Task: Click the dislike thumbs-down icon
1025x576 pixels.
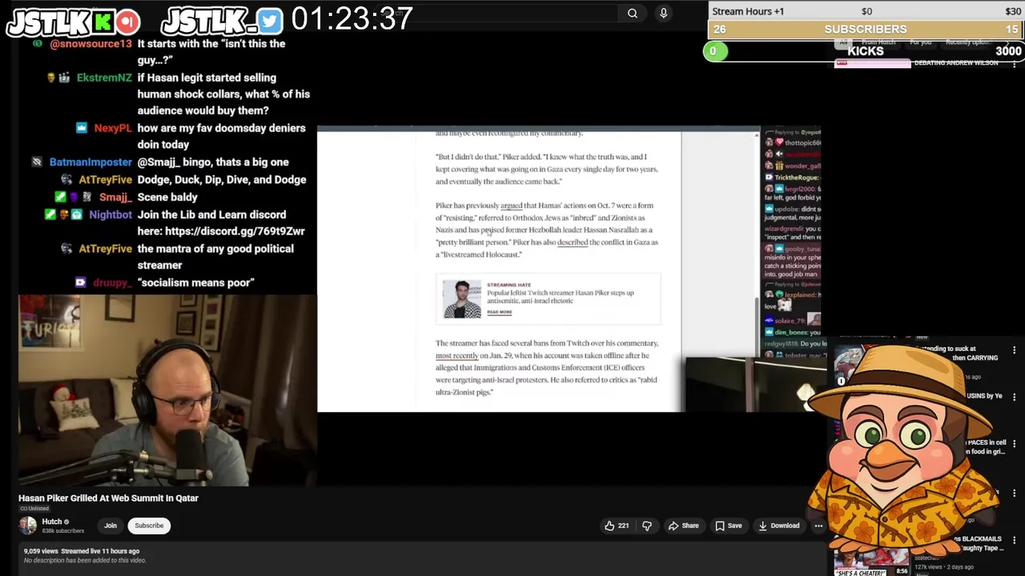Action: [647, 526]
